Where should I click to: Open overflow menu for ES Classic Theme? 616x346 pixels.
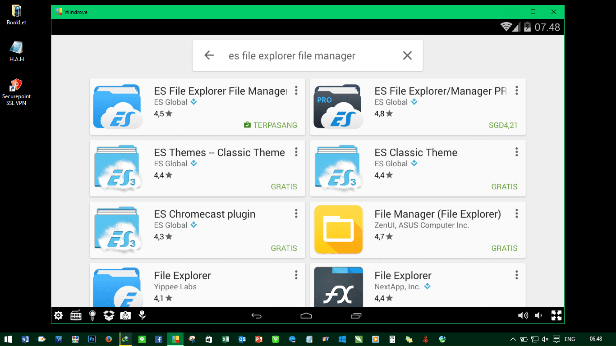click(x=517, y=152)
